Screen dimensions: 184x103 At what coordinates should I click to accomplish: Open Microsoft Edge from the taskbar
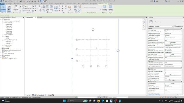[103, 101]
